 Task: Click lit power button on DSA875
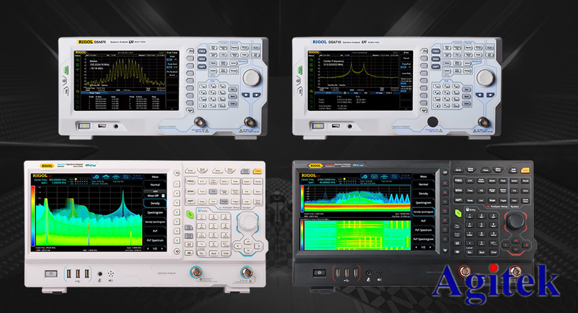(84, 126)
